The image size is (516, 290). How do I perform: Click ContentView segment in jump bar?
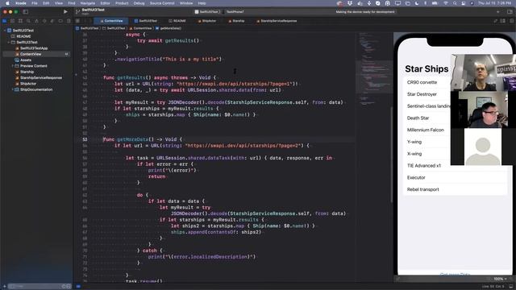(140, 28)
